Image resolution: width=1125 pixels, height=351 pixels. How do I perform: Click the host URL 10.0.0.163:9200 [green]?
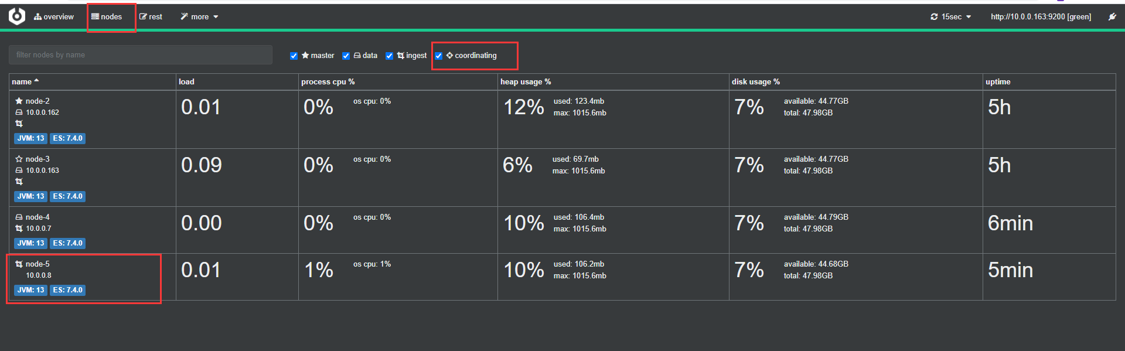1041,17
